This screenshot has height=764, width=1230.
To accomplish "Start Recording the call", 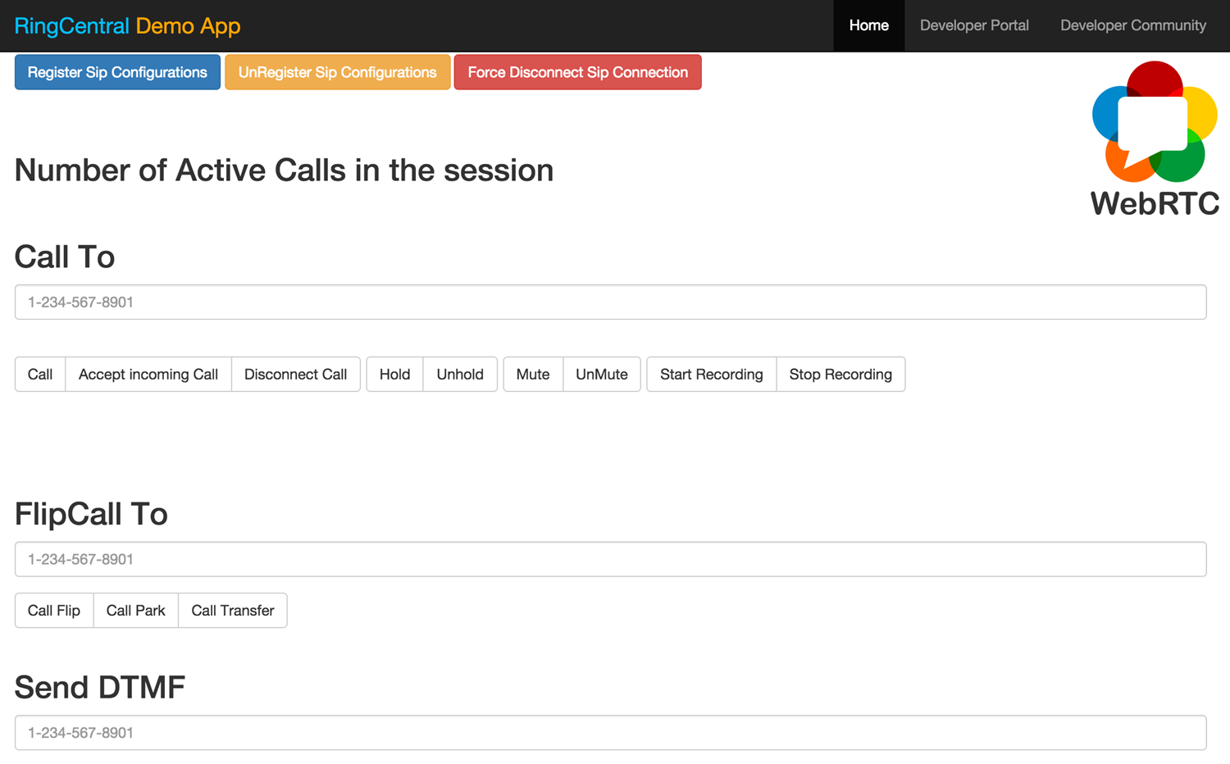I will click(x=711, y=375).
